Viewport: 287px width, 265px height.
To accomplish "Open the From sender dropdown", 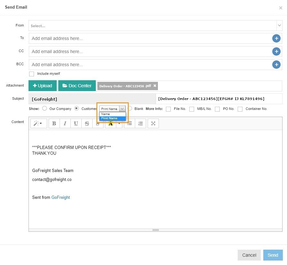I will pyautogui.click(x=279, y=26).
